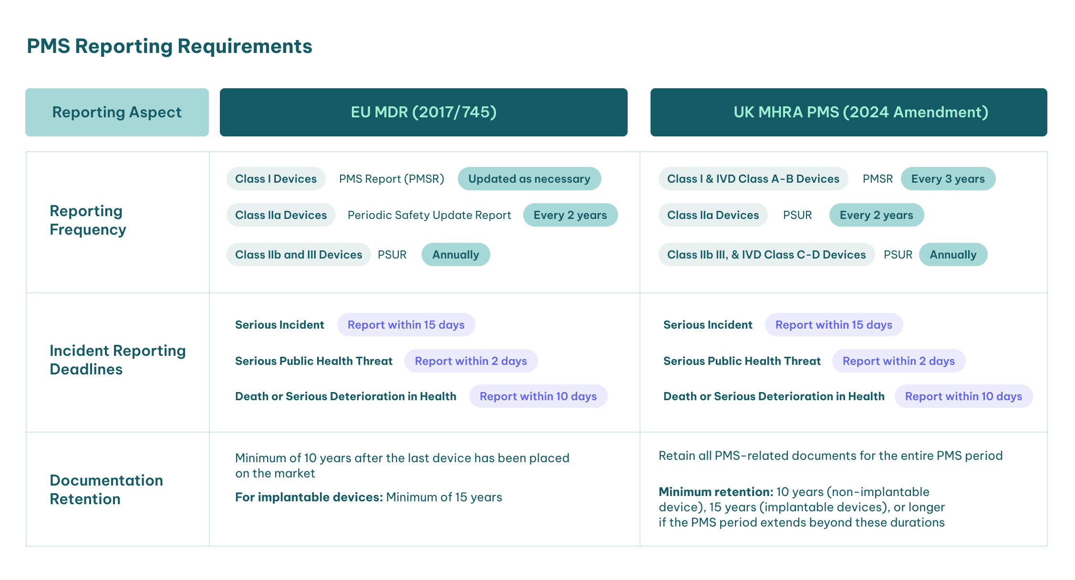Viewport: 1075px width, 580px height.
Task: Click the Minimum retention: paragraph in UK column
Action: pyautogui.click(x=802, y=507)
